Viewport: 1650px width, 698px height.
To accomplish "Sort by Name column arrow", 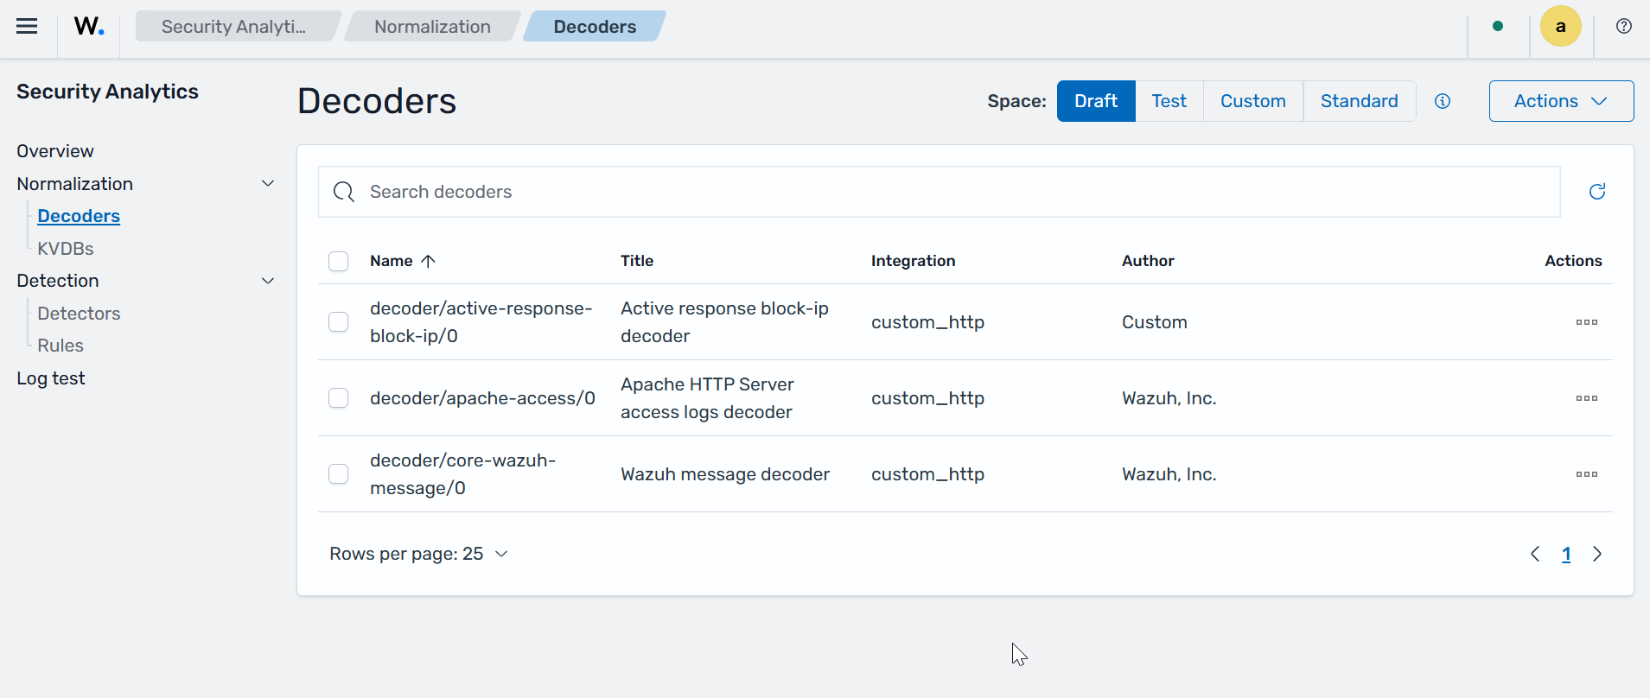I will click(428, 261).
